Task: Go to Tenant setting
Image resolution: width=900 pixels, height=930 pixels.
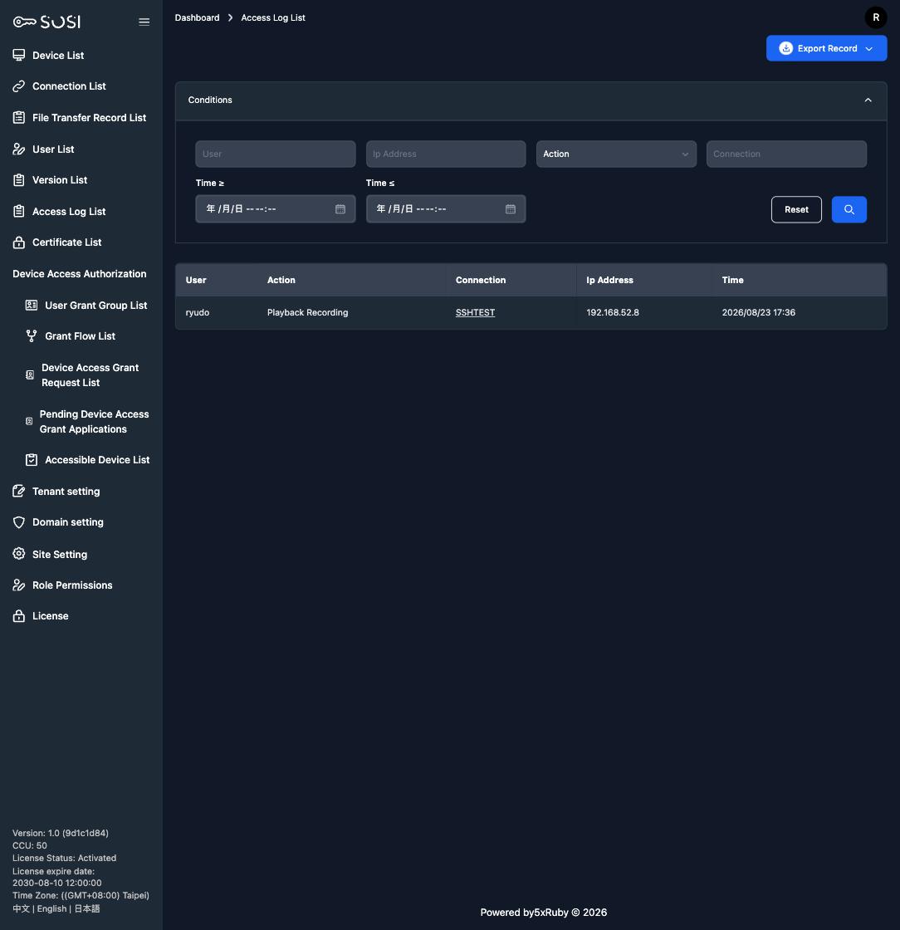Action: point(66,491)
